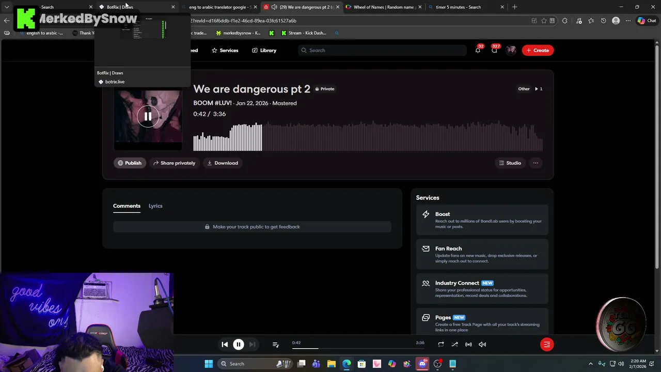The image size is (661, 372).
Task: Pause playback in the bottom player bar
Action: coord(239,345)
